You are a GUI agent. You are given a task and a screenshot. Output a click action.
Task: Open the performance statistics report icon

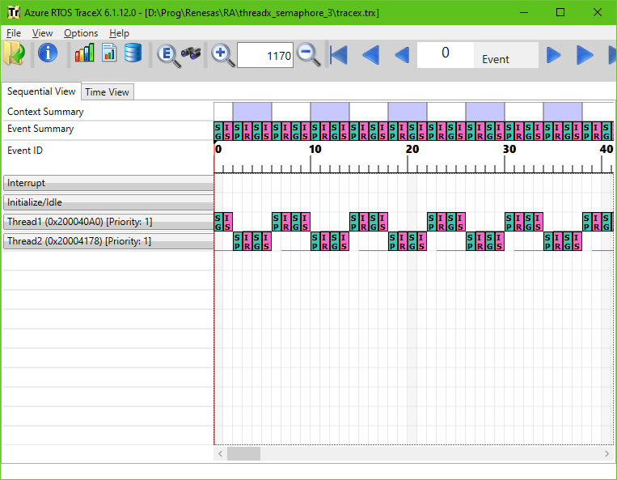(x=109, y=53)
